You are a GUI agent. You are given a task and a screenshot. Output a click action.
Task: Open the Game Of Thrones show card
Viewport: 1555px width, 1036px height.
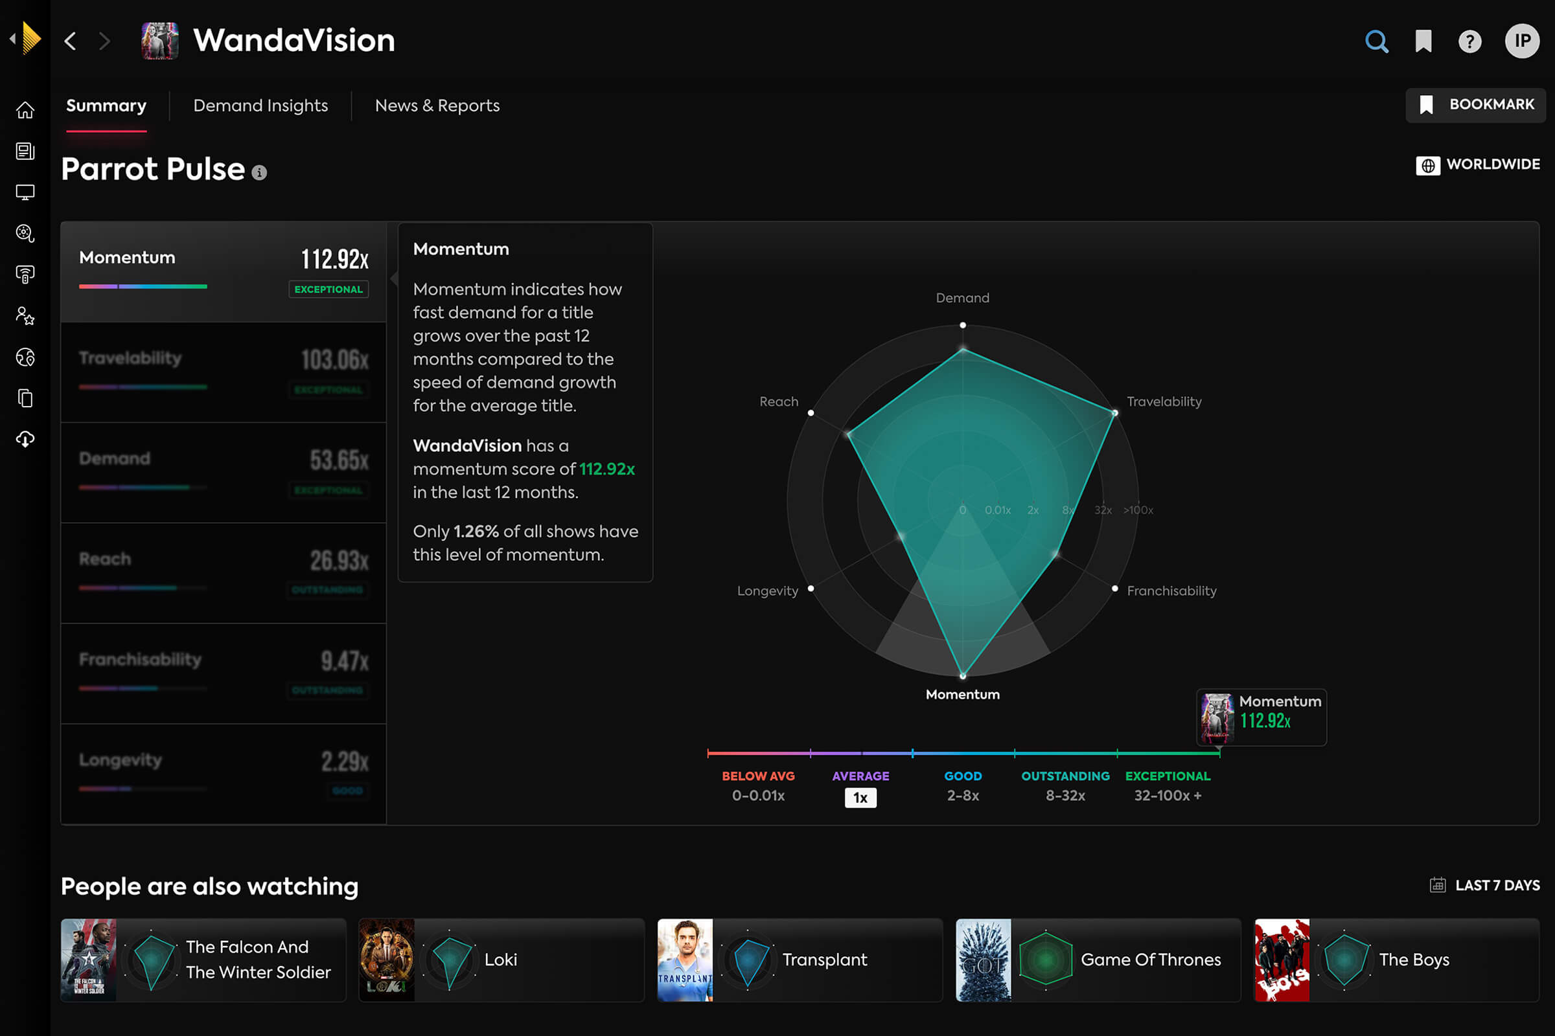[x=1098, y=960]
